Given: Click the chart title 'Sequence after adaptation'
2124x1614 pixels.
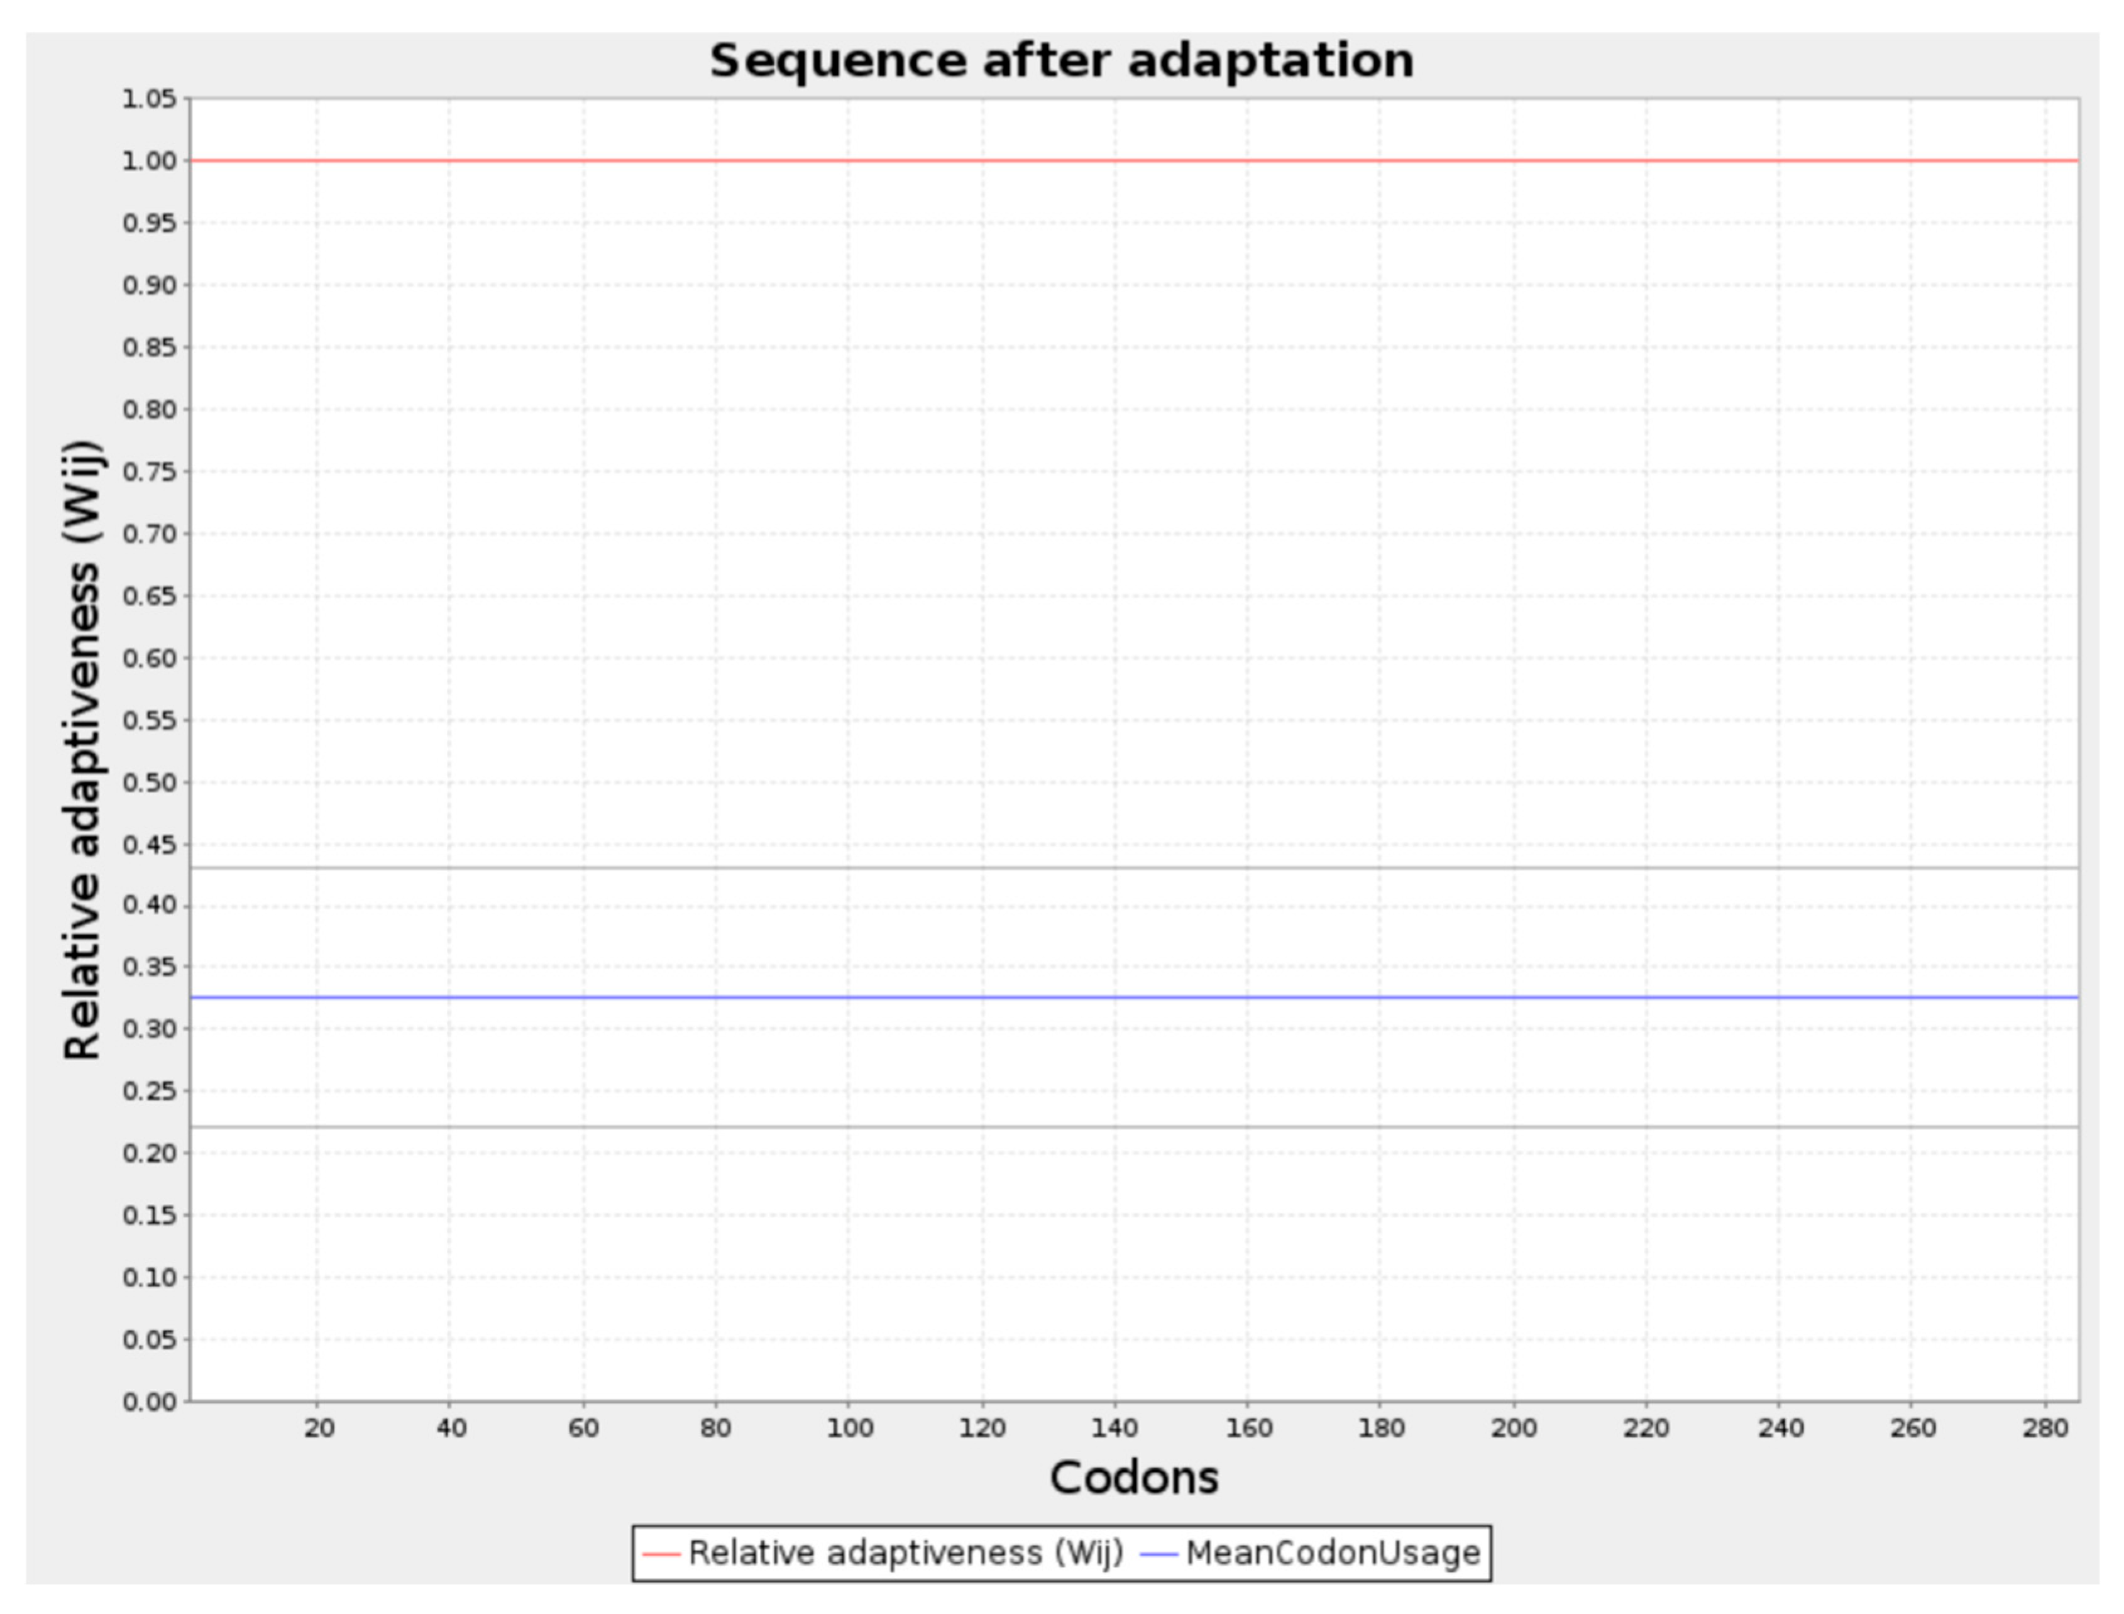Looking at the screenshot, I should [x=1062, y=60].
